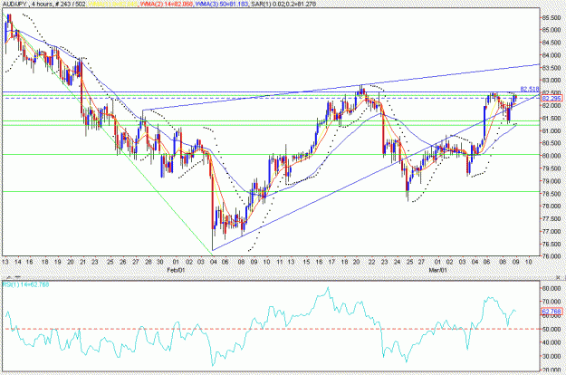Screen dimensions: 566x375
Task: Select the green horizontal line at 80.000
Action: click(x=271, y=155)
